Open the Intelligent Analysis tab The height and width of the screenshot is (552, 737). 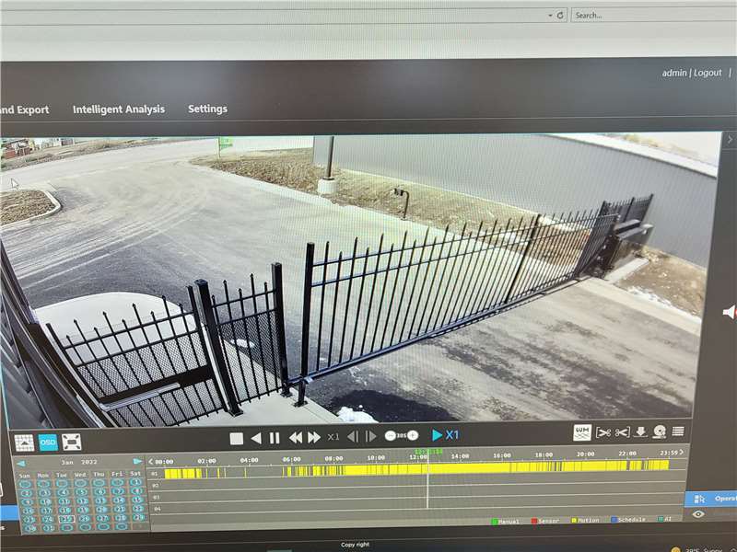119,109
